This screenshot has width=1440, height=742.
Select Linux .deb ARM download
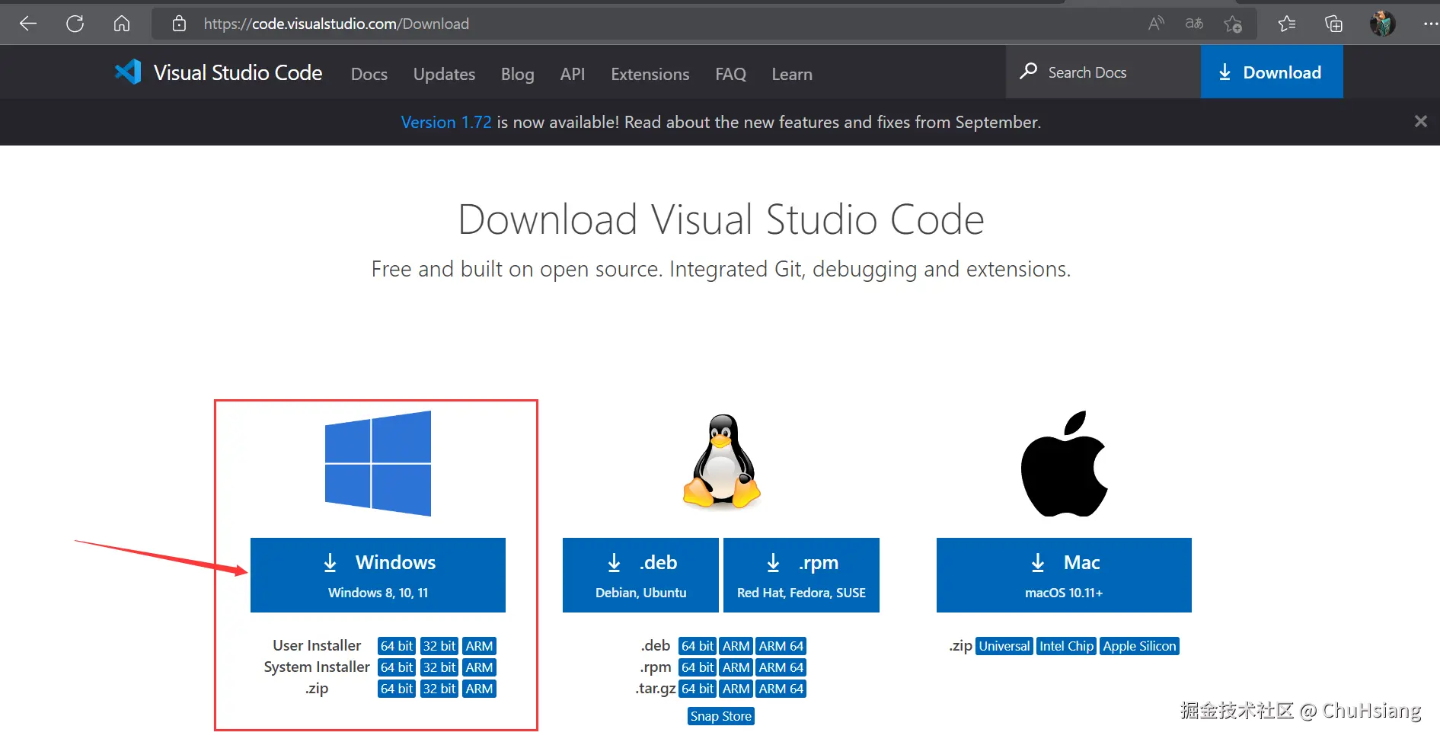736,646
